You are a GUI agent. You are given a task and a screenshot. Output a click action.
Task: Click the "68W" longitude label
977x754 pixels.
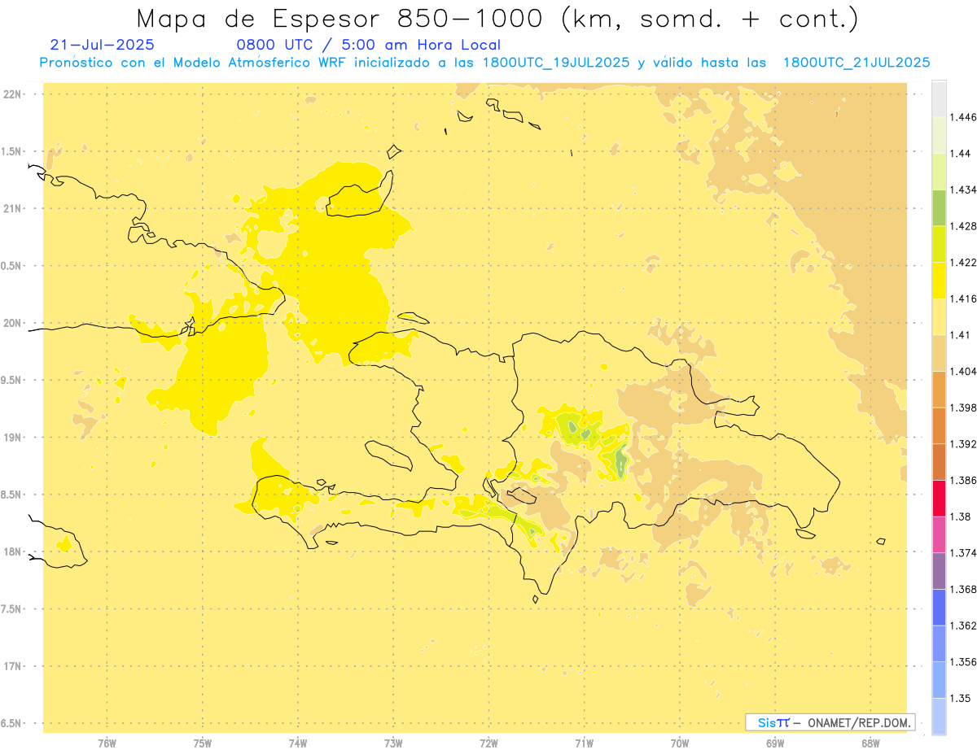[x=870, y=743]
